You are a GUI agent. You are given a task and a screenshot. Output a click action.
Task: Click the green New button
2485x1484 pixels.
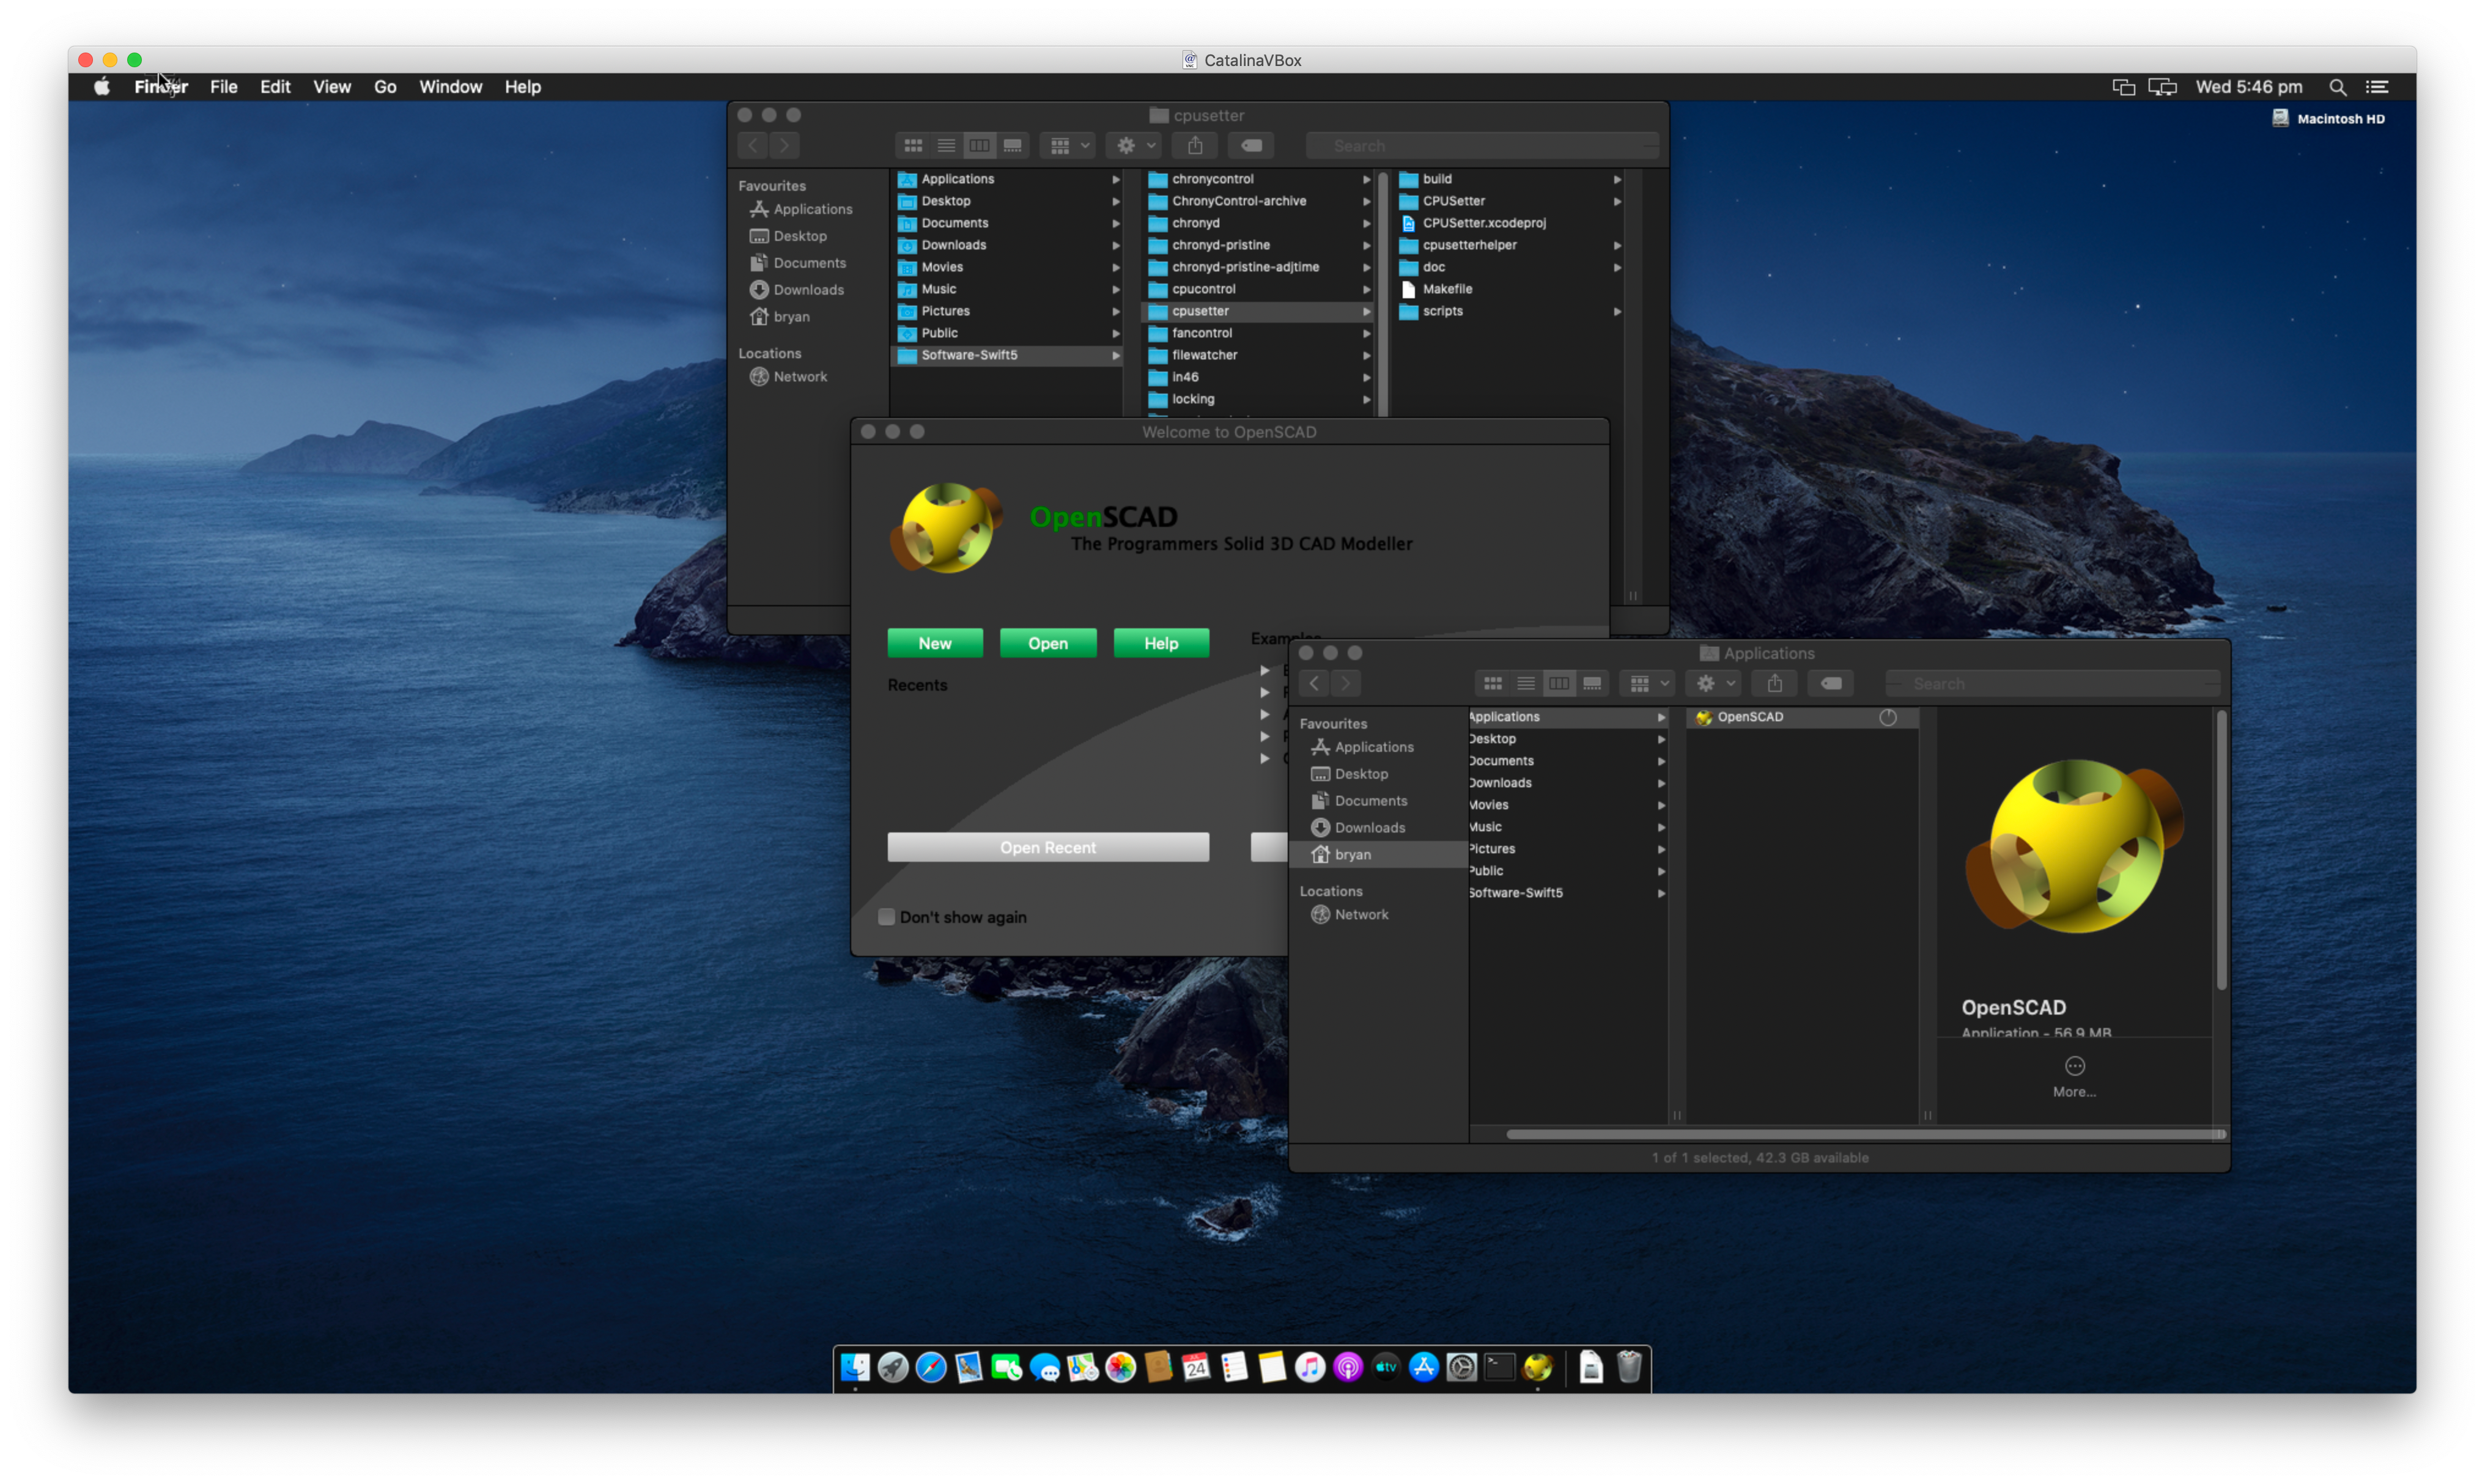[934, 643]
